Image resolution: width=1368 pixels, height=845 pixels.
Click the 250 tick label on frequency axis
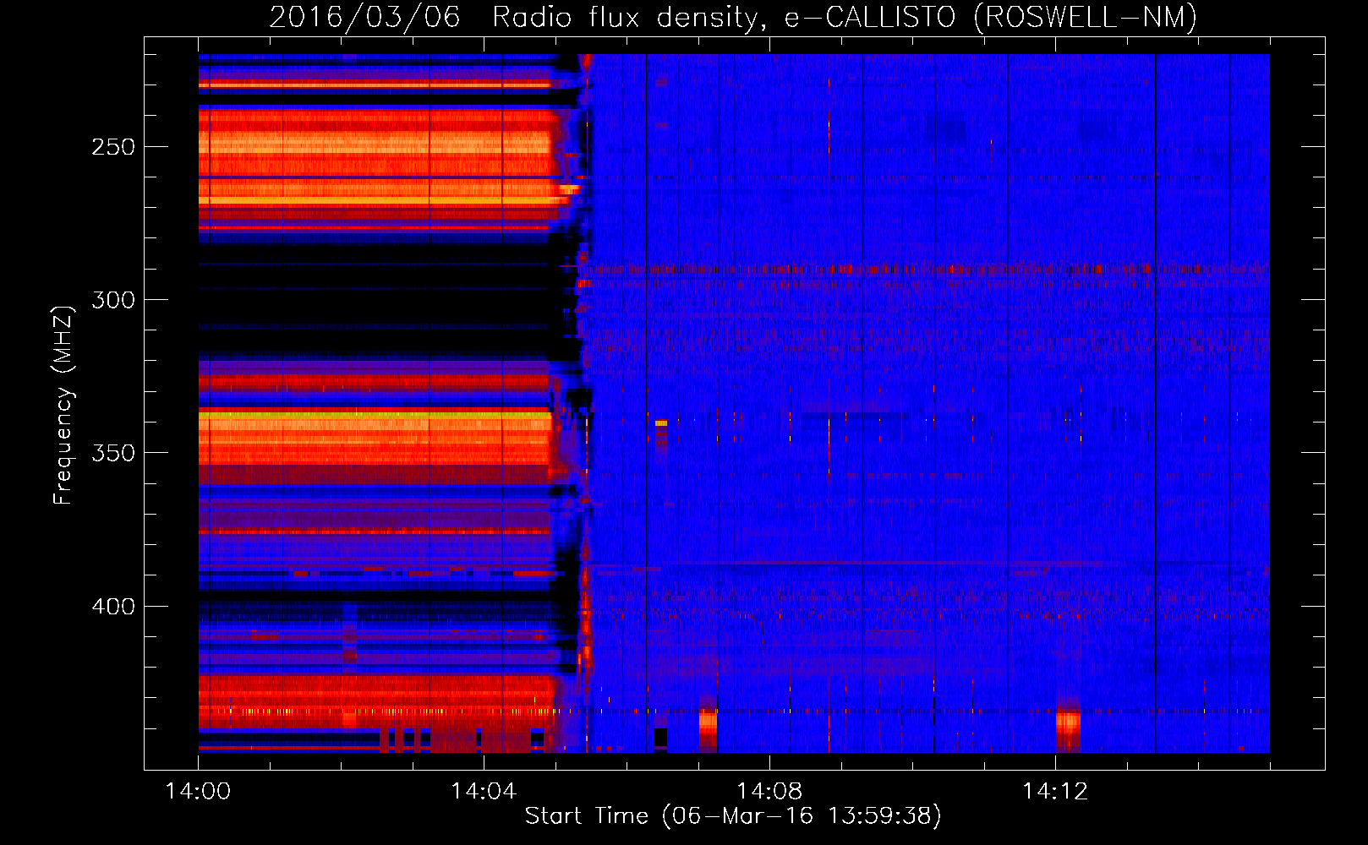click(x=113, y=147)
